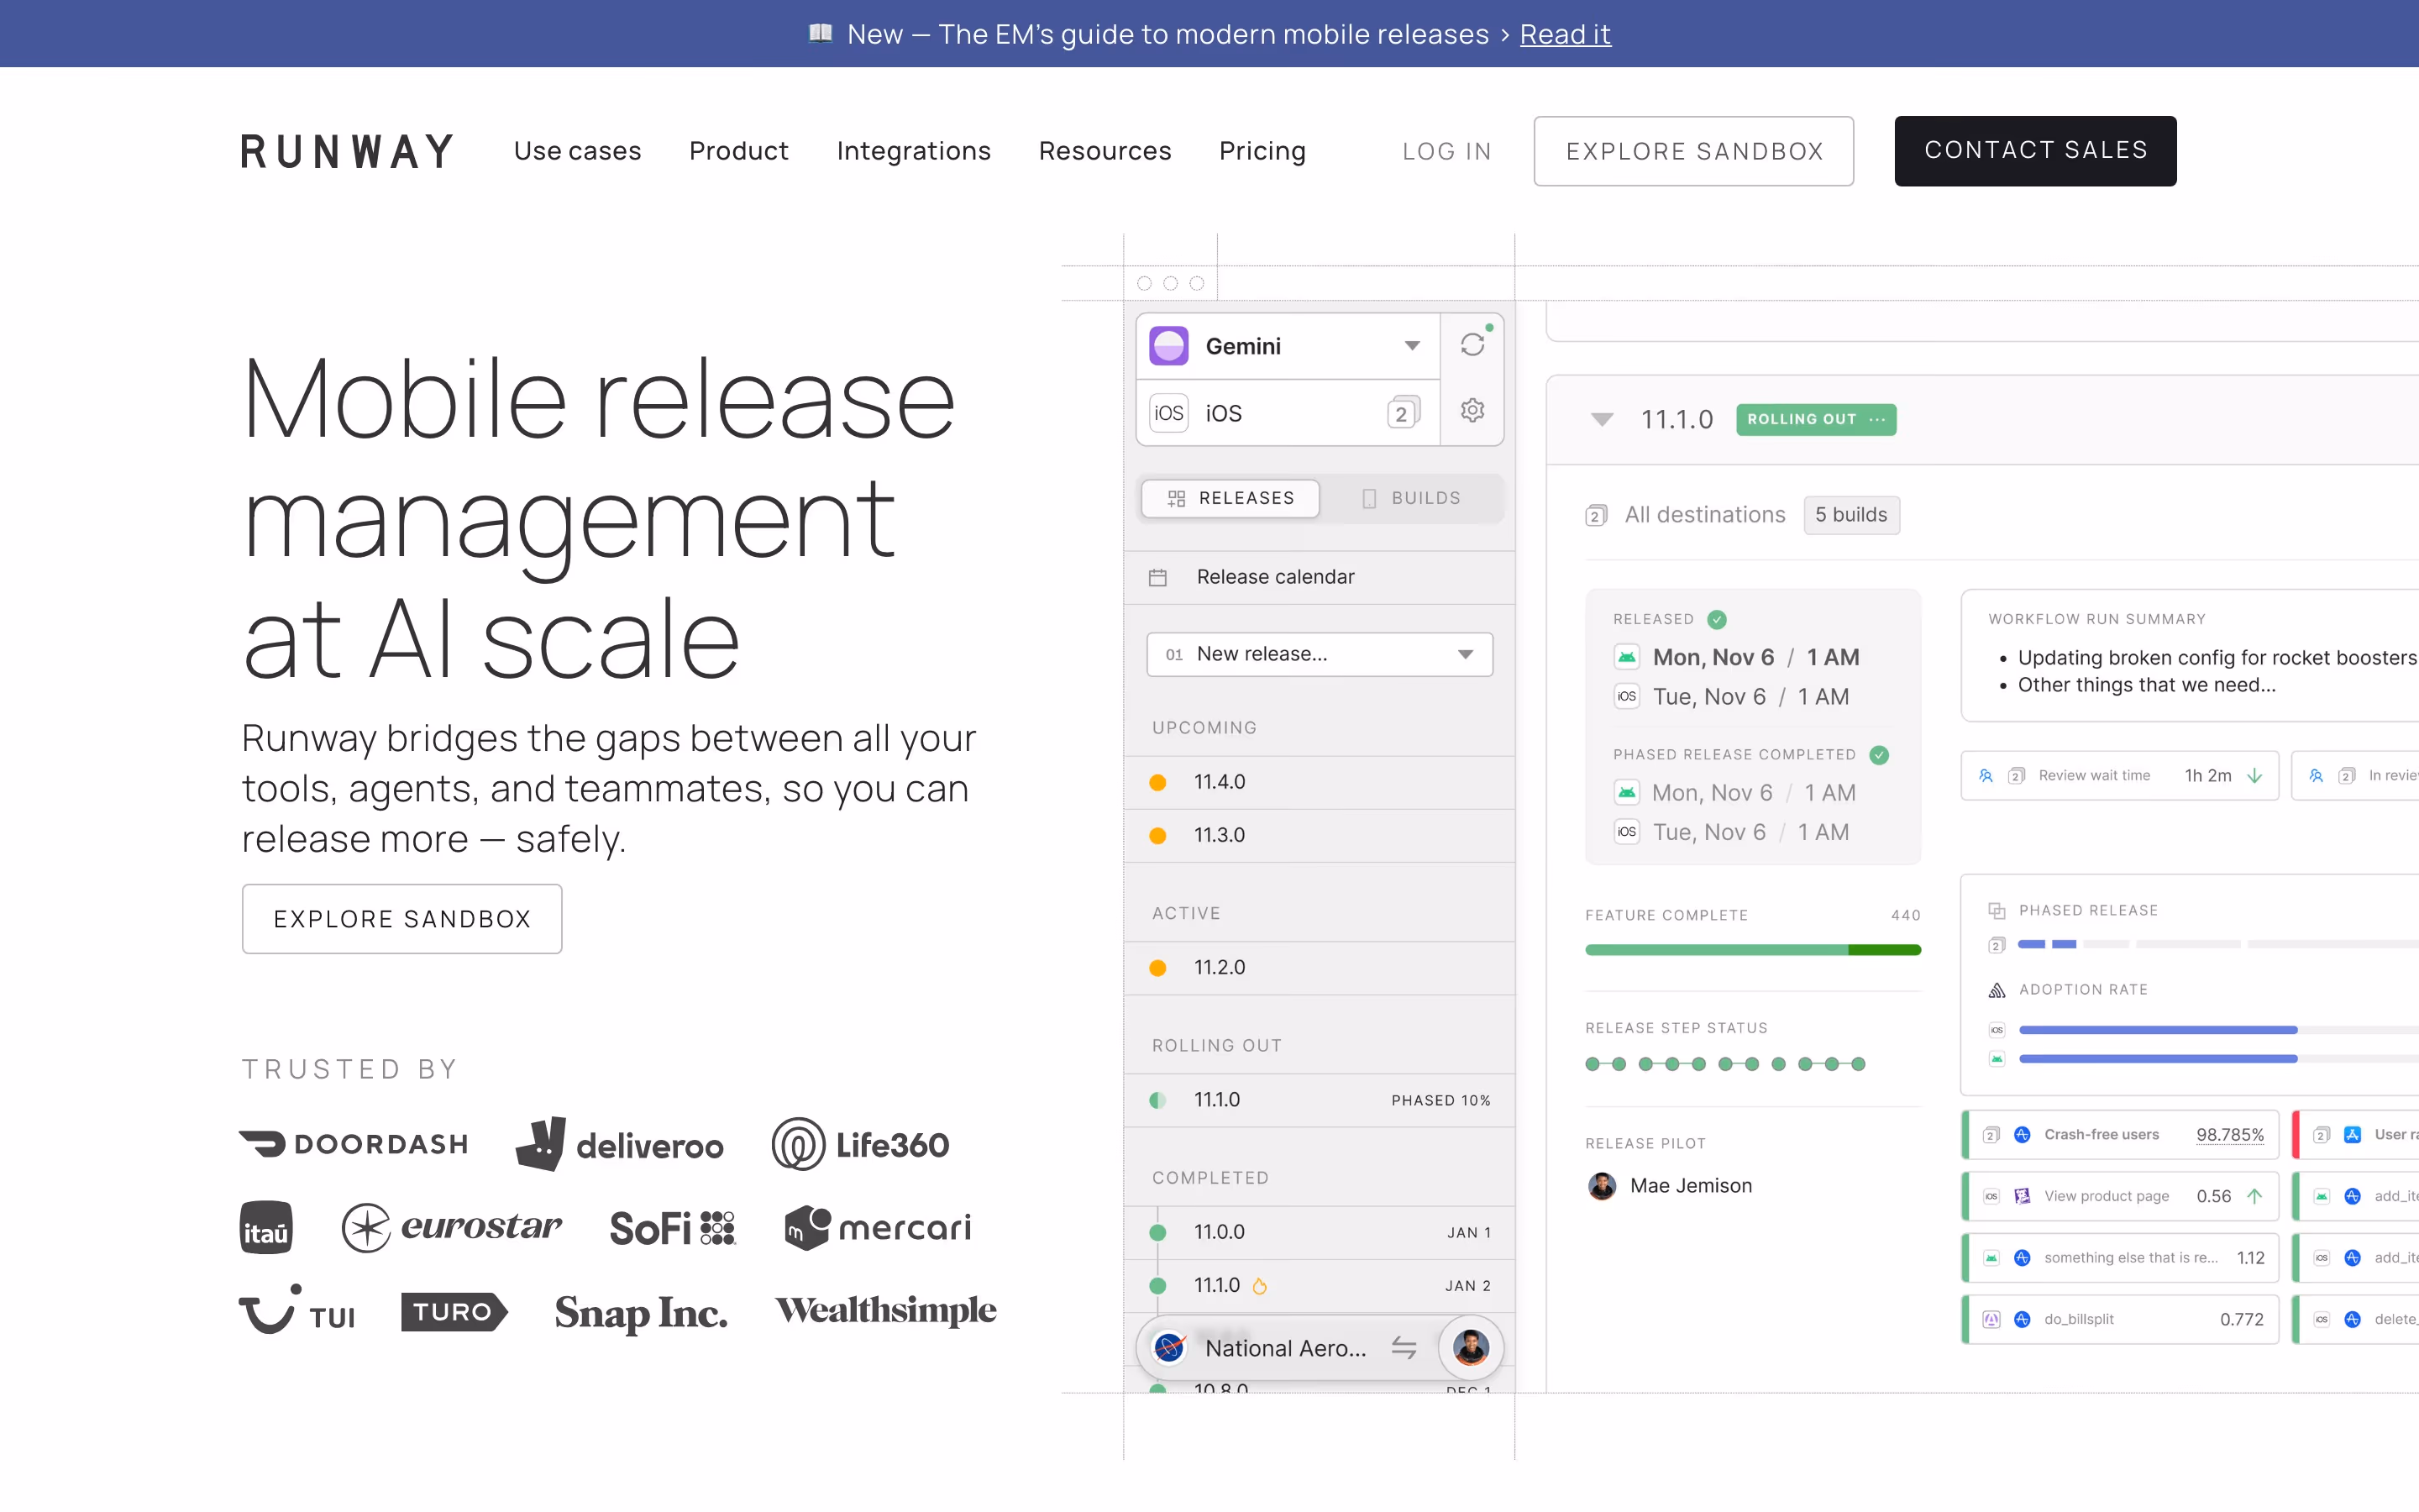Screen dimensions: 2419x1512
Task: Click Contact Sales button
Action: [2035, 151]
